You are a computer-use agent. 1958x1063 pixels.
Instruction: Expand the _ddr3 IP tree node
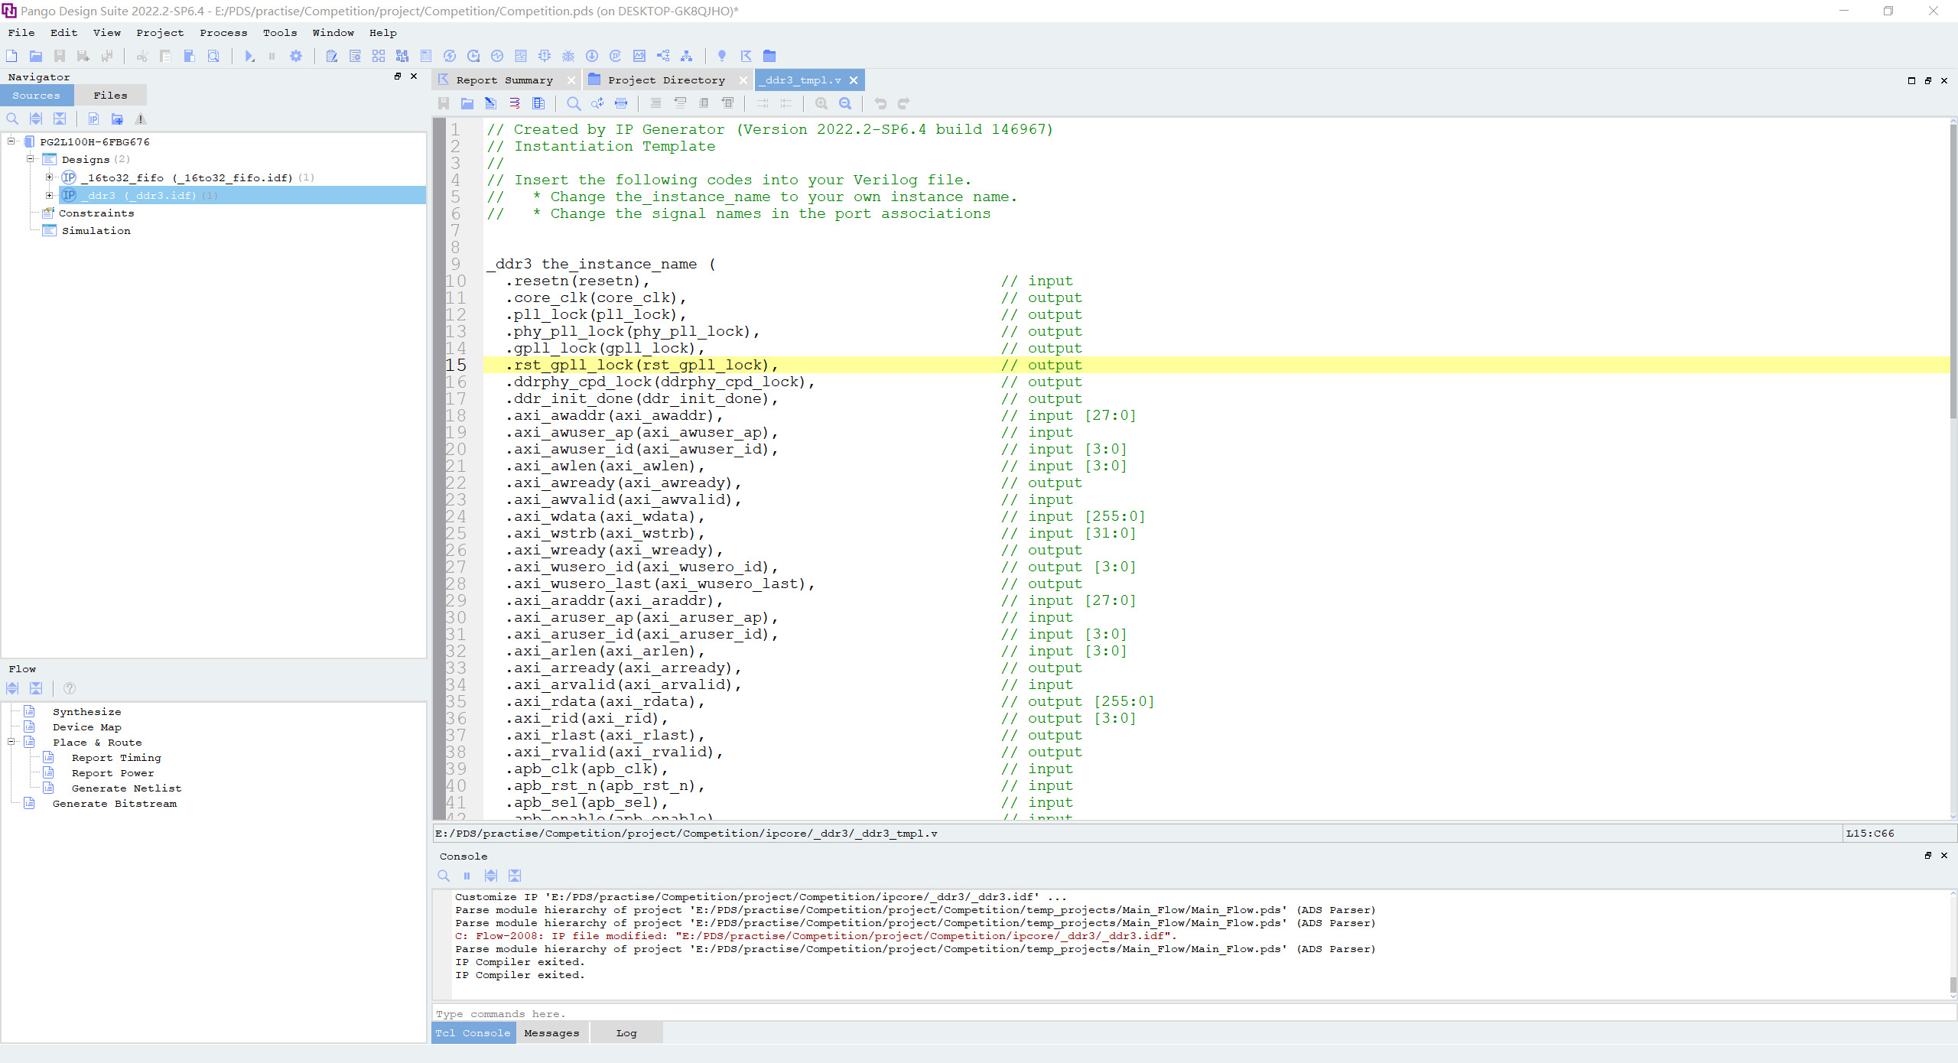[50, 195]
